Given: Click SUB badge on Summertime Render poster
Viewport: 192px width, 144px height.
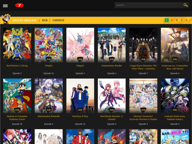Looking at the screenshot, I should pos(112,60).
